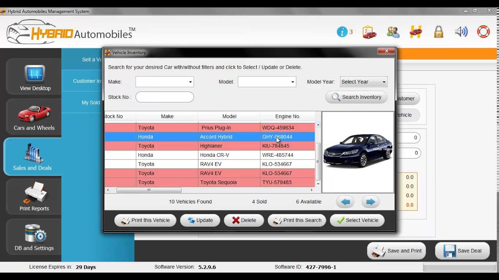499x280 pixels.
Task: Click the horizontal scrollbar thumb of table
Action: coord(149,190)
